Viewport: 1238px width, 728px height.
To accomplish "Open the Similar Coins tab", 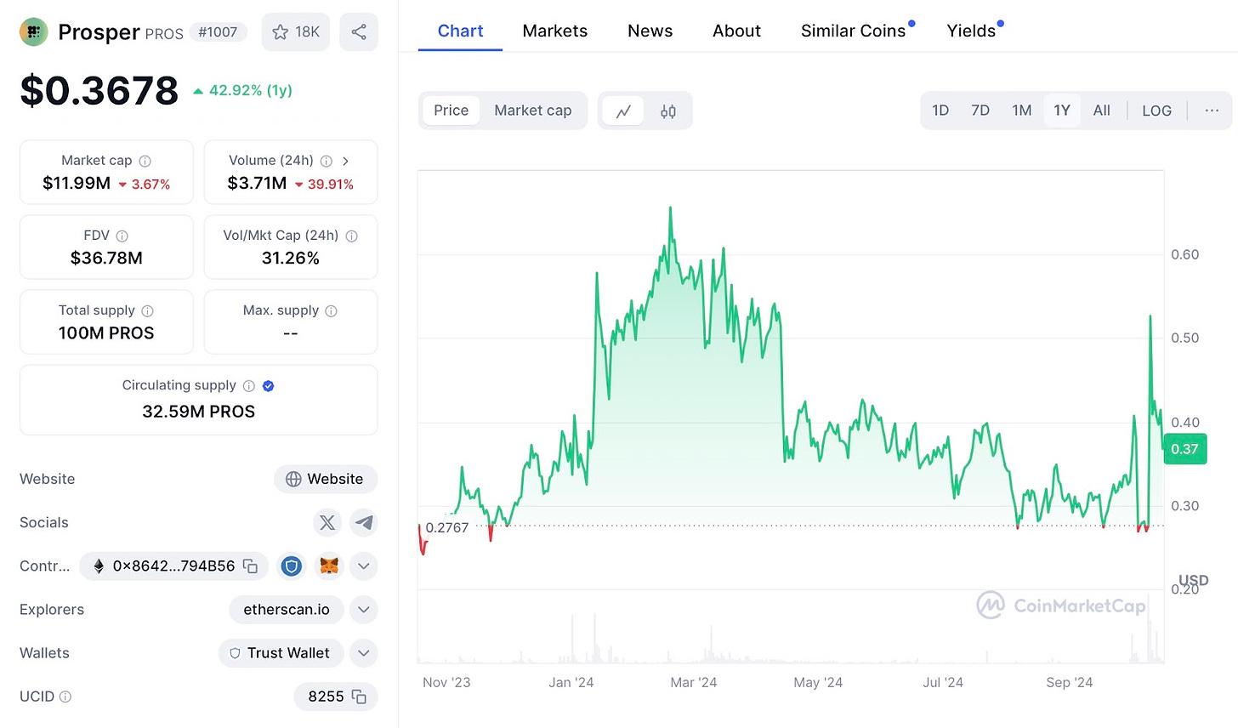I will pyautogui.click(x=854, y=31).
